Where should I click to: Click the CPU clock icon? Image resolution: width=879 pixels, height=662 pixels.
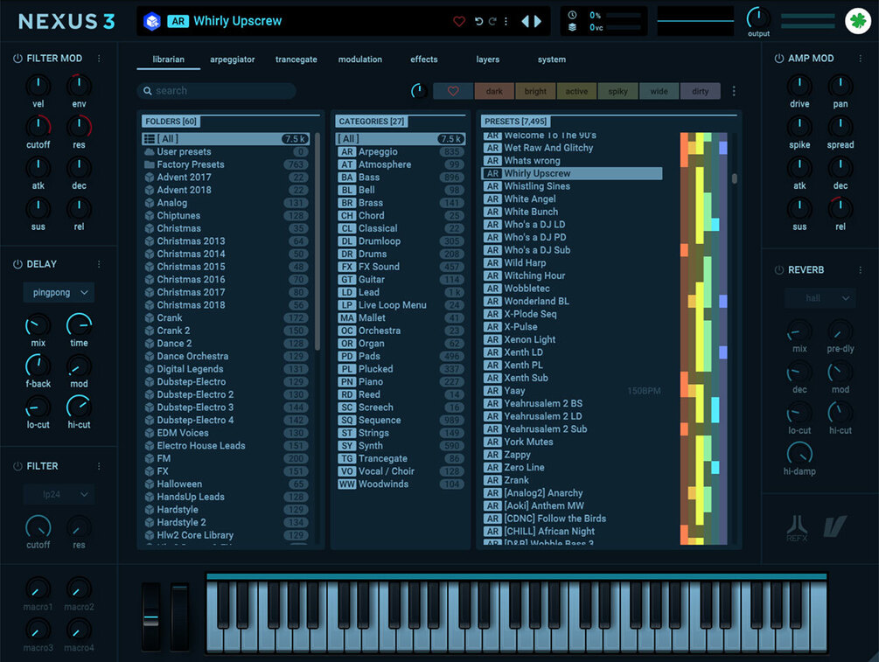(x=572, y=15)
